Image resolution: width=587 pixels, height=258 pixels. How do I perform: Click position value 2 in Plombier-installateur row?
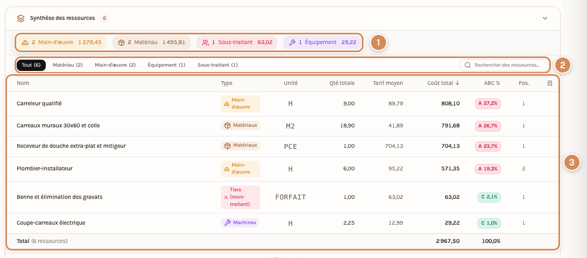(x=524, y=169)
